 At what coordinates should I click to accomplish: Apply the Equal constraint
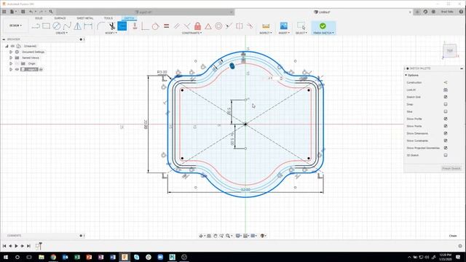coord(167,26)
